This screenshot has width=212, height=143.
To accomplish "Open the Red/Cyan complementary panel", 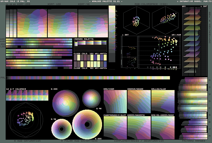I will click(x=115, y=102).
